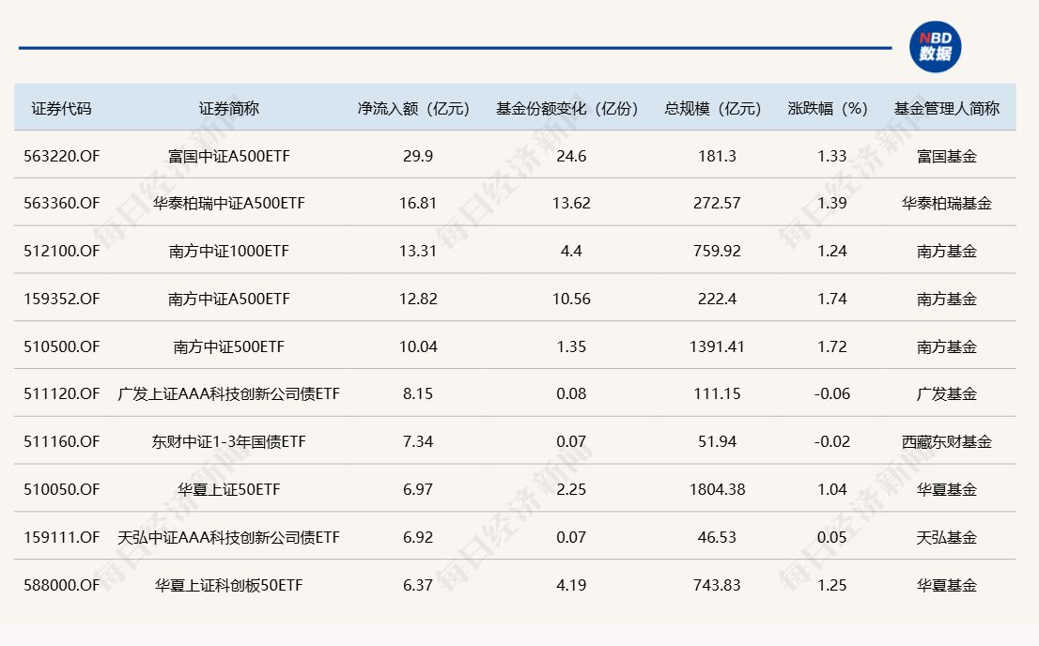Screen dimensions: 1039x646
Task: Select total scale value 272.57
Action: coord(717,204)
